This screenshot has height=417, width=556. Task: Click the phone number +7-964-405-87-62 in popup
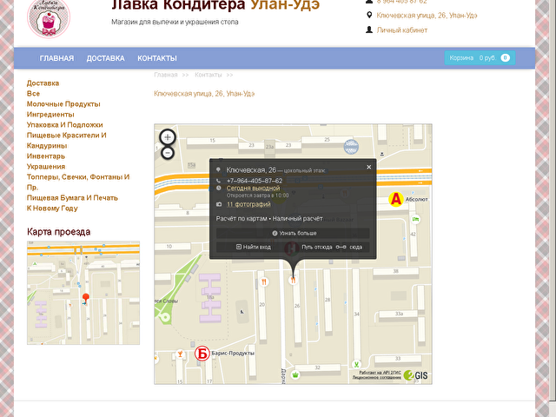255,181
